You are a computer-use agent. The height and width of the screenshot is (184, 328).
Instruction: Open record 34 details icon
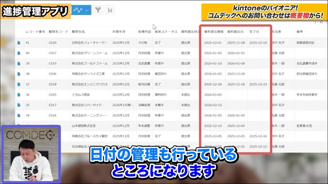[x=19, y=115]
